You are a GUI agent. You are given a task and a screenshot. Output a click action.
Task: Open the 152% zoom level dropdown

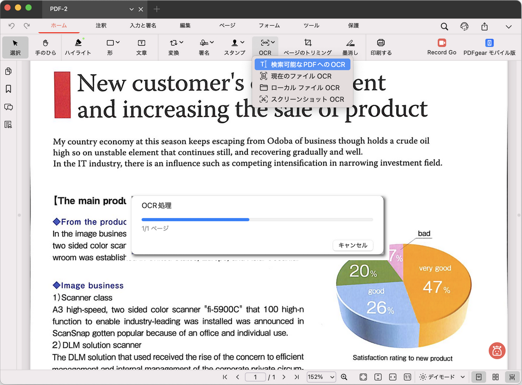point(322,377)
